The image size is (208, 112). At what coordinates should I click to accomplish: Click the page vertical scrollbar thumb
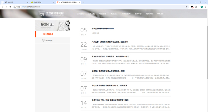pyautogui.click(x=207, y=53)
